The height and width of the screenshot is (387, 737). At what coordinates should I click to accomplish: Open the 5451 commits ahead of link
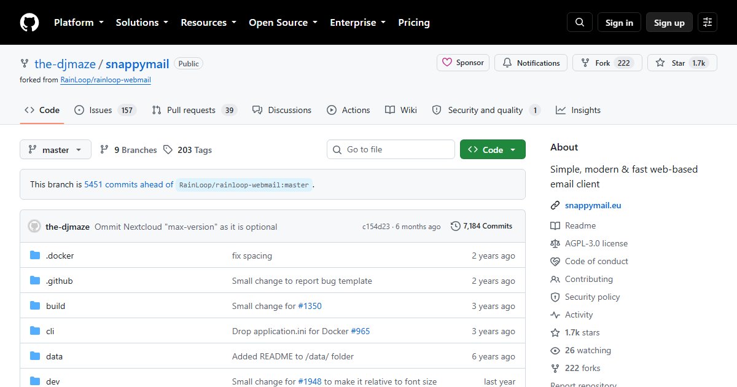click(129, 184)
